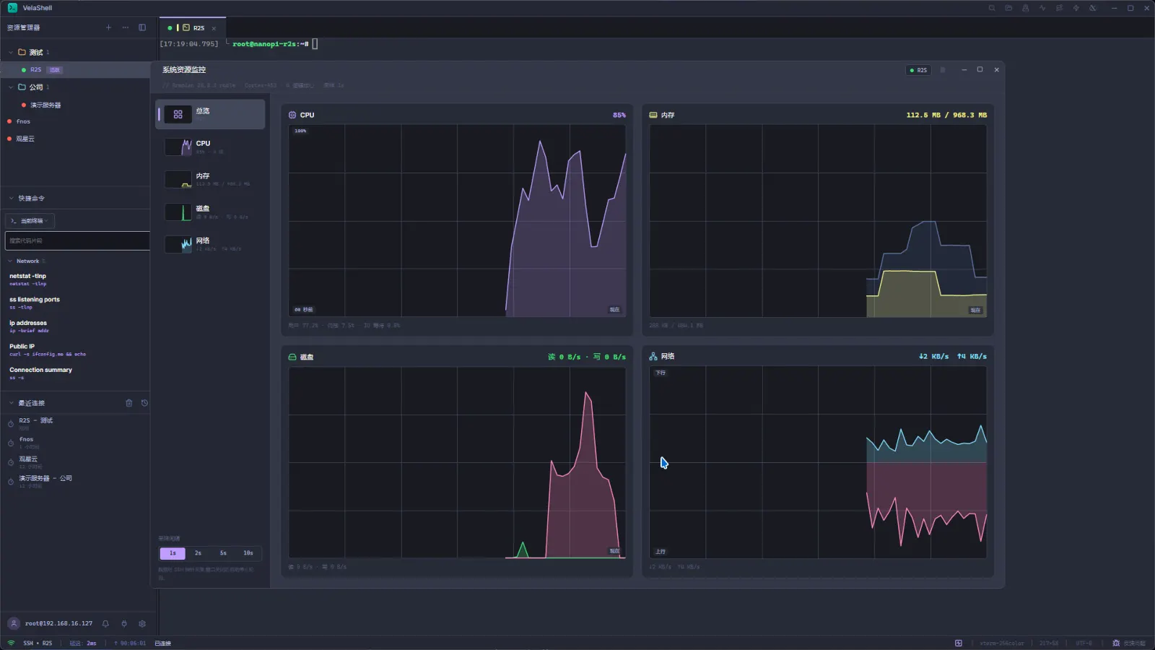
Task: Open settings gear beside root@192.168.16.127
Action: click(142, 623)
